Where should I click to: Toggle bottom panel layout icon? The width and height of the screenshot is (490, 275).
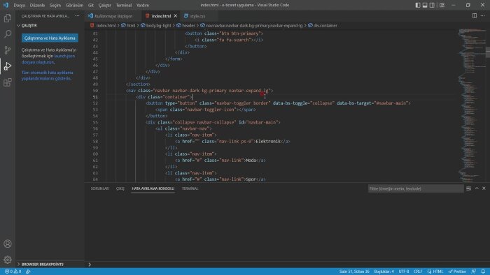tap(425, 5)
